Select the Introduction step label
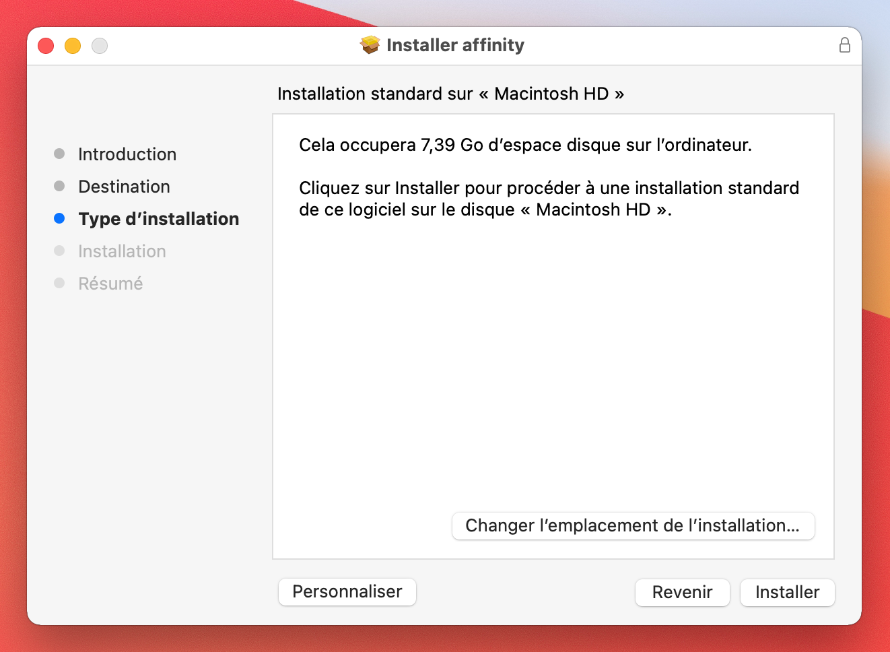Image resolution: width=890 pixels, height=652 pixels. click(x=127, y=154)
